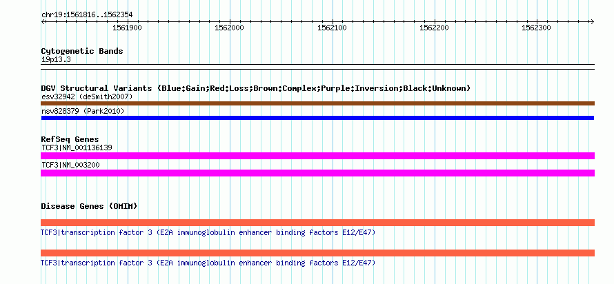
Task: Click the chr19:1561816..1562354 coordinate label
Action: [87, 15]
